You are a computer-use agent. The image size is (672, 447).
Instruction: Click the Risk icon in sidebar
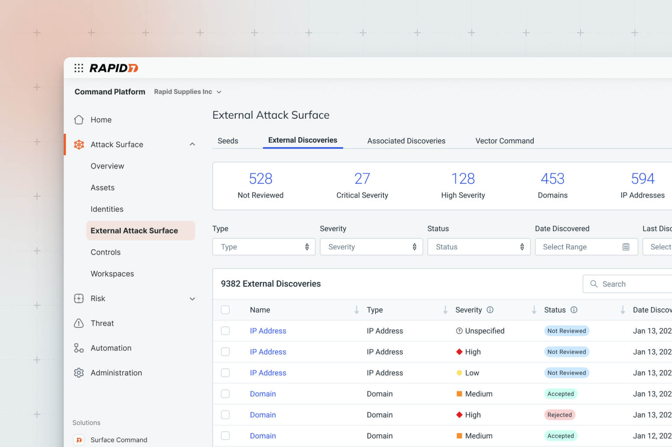pyautogui.click(x=79, y=298)
